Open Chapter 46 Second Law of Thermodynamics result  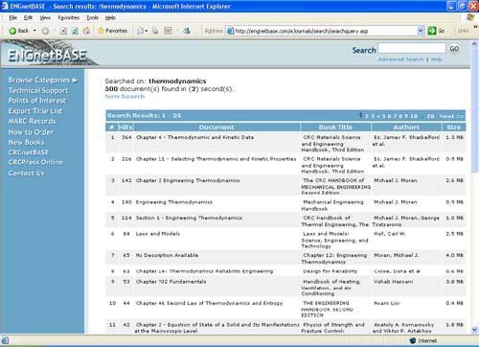[209, 303]
